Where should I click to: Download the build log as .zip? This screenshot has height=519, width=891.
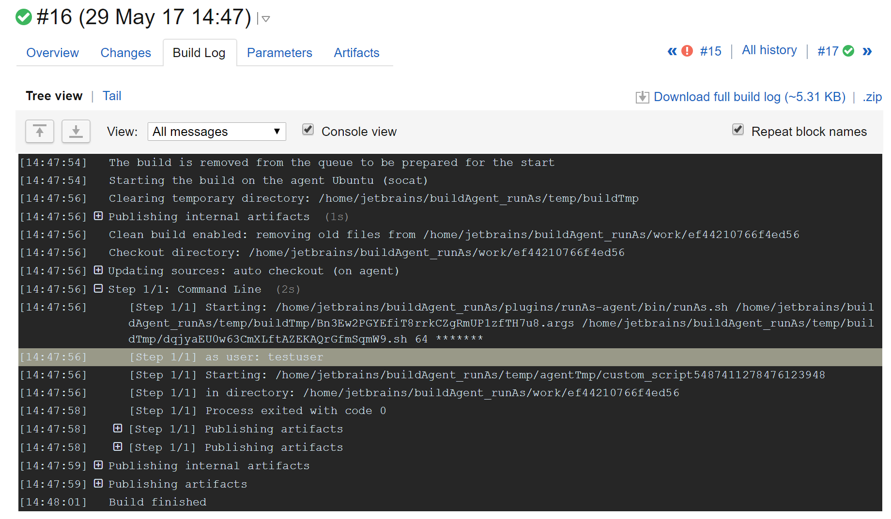coord(872,97)
